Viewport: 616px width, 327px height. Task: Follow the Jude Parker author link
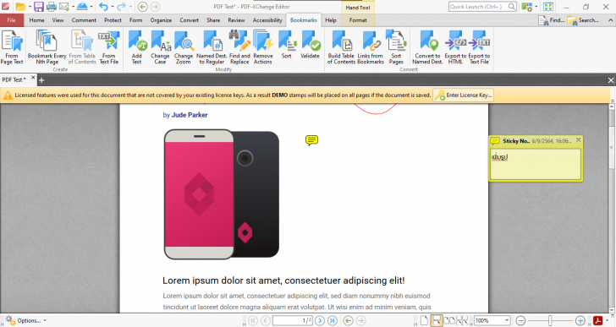(x=190, y=115)
